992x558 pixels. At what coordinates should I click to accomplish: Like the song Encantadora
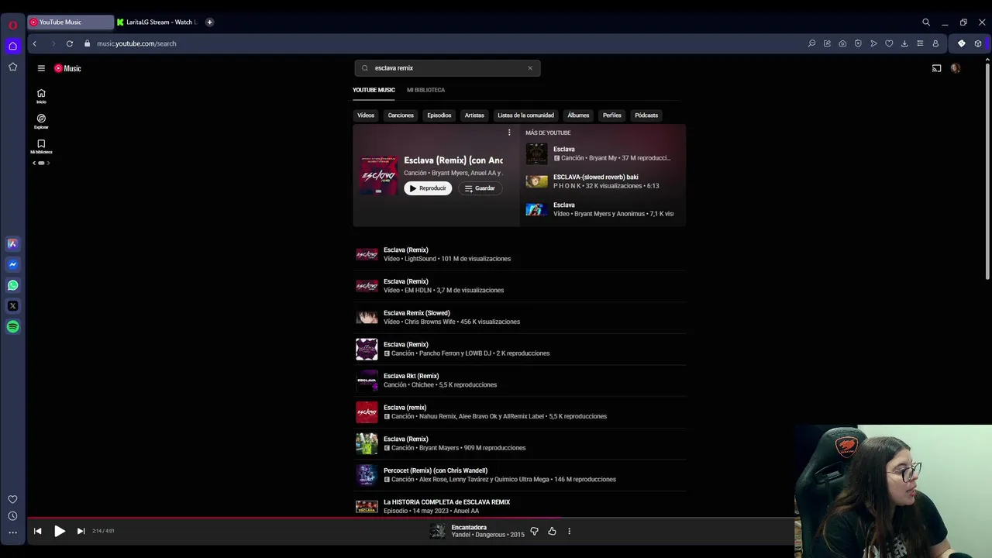point(552,531)
